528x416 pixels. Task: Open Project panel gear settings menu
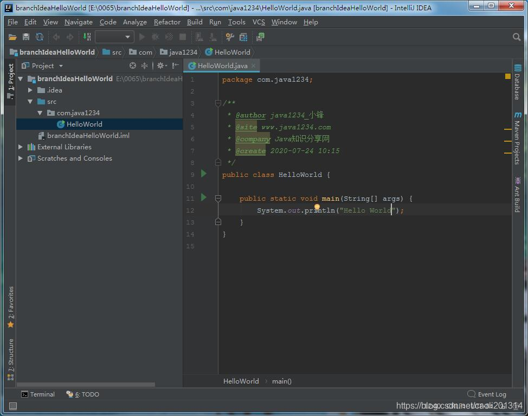(x=162, y=66)
